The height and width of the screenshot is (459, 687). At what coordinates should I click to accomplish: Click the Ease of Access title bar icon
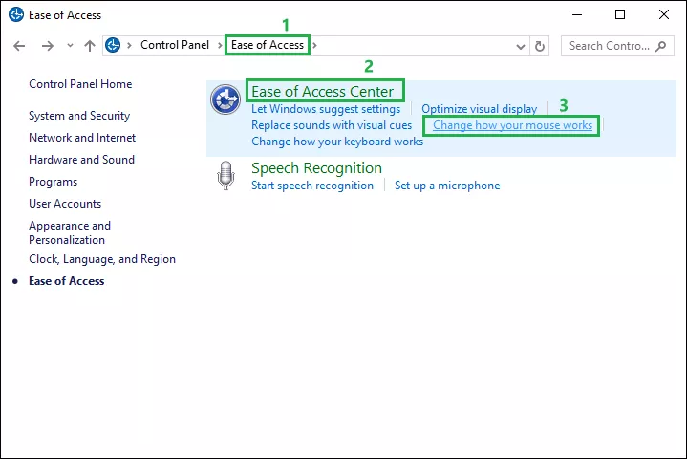coord(16,14)
